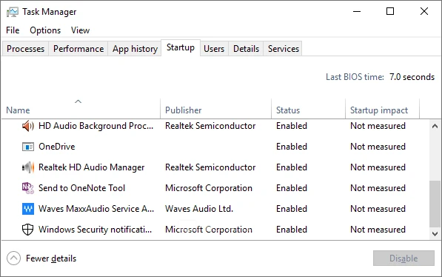Switch to the Users tab
Viewport: 442px width, 277px height.
tap(214, 49)
